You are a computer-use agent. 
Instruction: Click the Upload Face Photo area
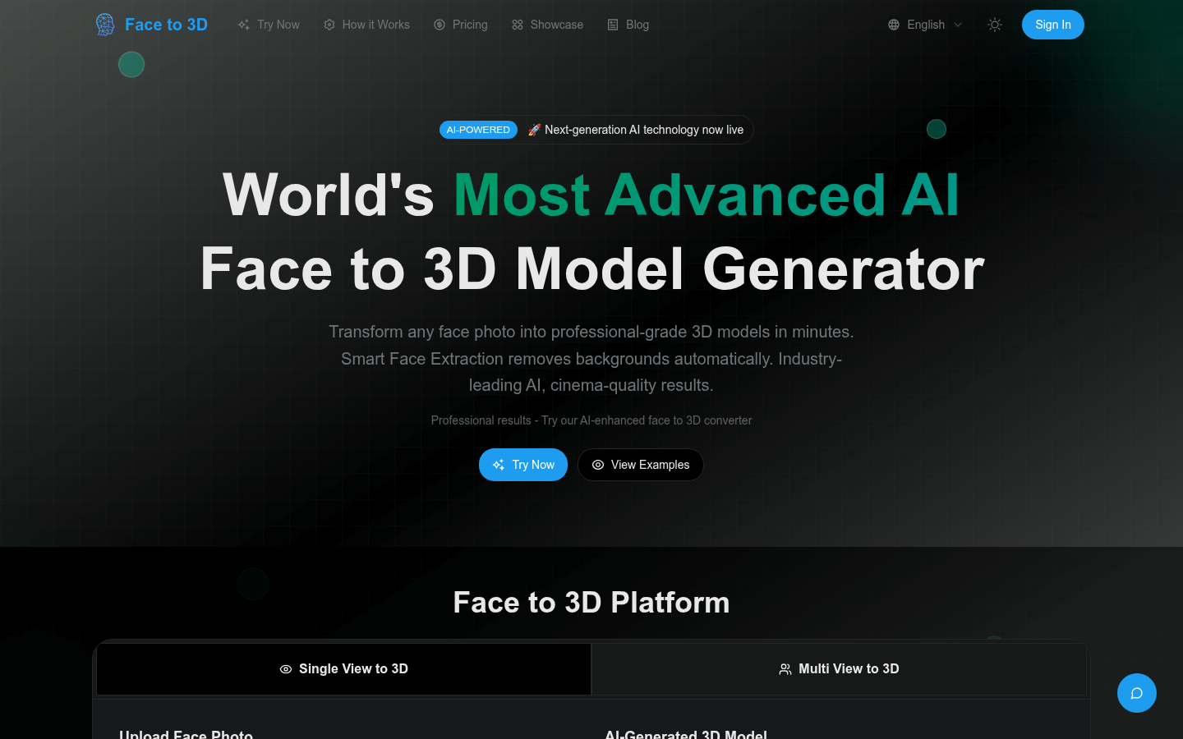coord(186,733)
